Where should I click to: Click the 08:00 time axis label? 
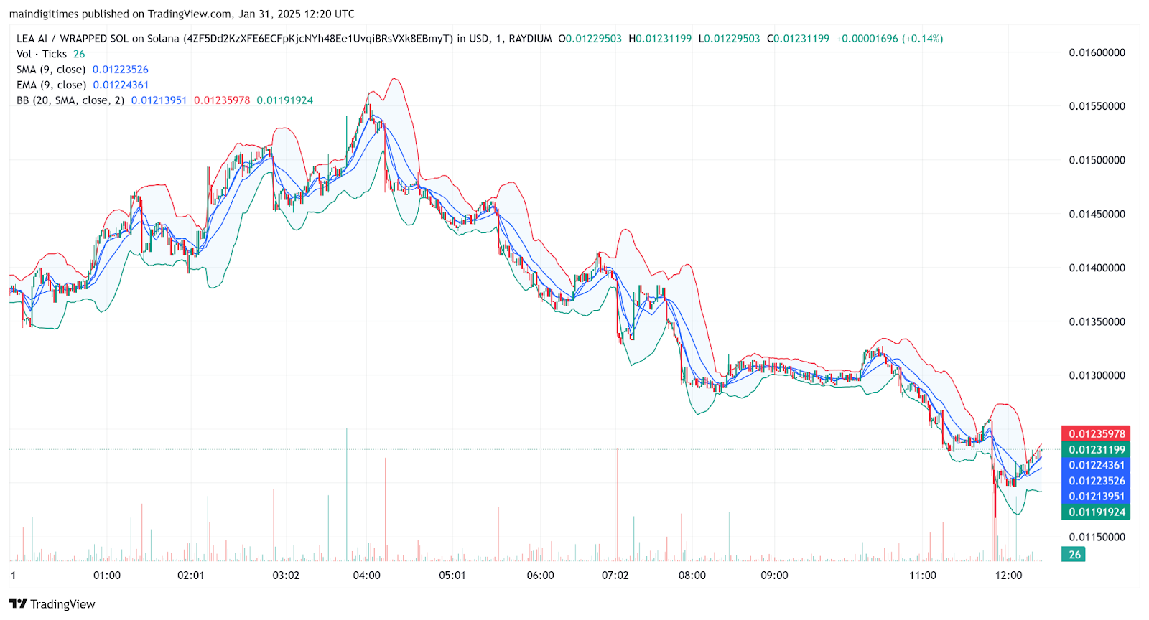click(x=692, y=576)
